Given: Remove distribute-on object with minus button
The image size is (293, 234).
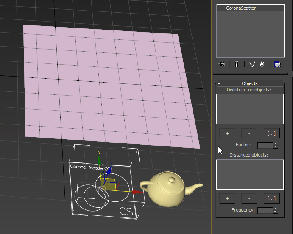Looking at the screenshot, I should pos(249,133).
